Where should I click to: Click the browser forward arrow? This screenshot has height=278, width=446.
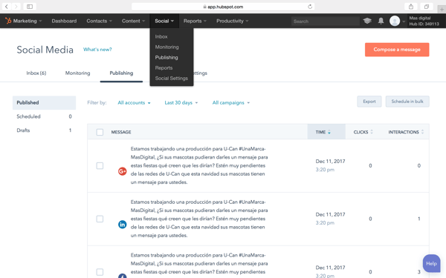[16, 7]
